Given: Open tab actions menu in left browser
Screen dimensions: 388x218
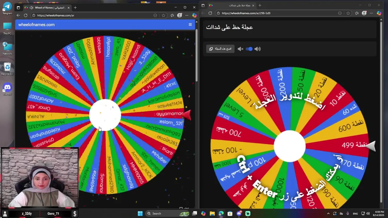Looking at the screenshot, I should [18, 8].
